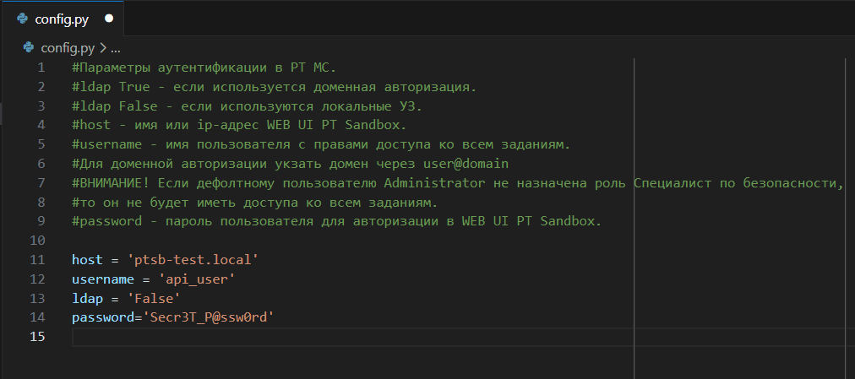Screen dimensions: 855x379
Task: Open the breadcrumb ellipsis symbol list
Action: [116, 48]
